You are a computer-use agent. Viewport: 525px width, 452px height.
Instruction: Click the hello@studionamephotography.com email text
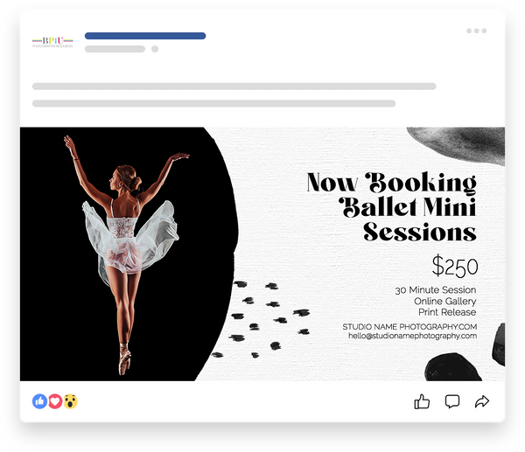pos(412,336)
